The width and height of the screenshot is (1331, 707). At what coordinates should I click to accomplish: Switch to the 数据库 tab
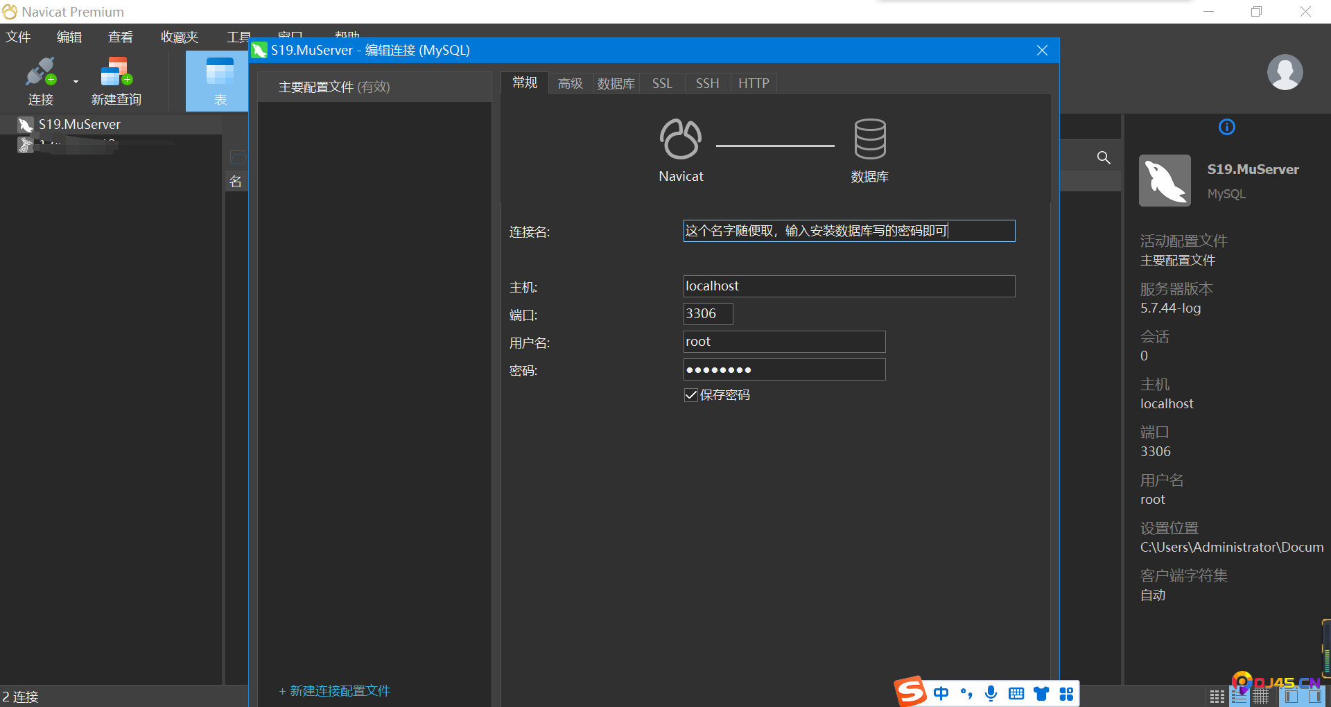click(616, 83)
